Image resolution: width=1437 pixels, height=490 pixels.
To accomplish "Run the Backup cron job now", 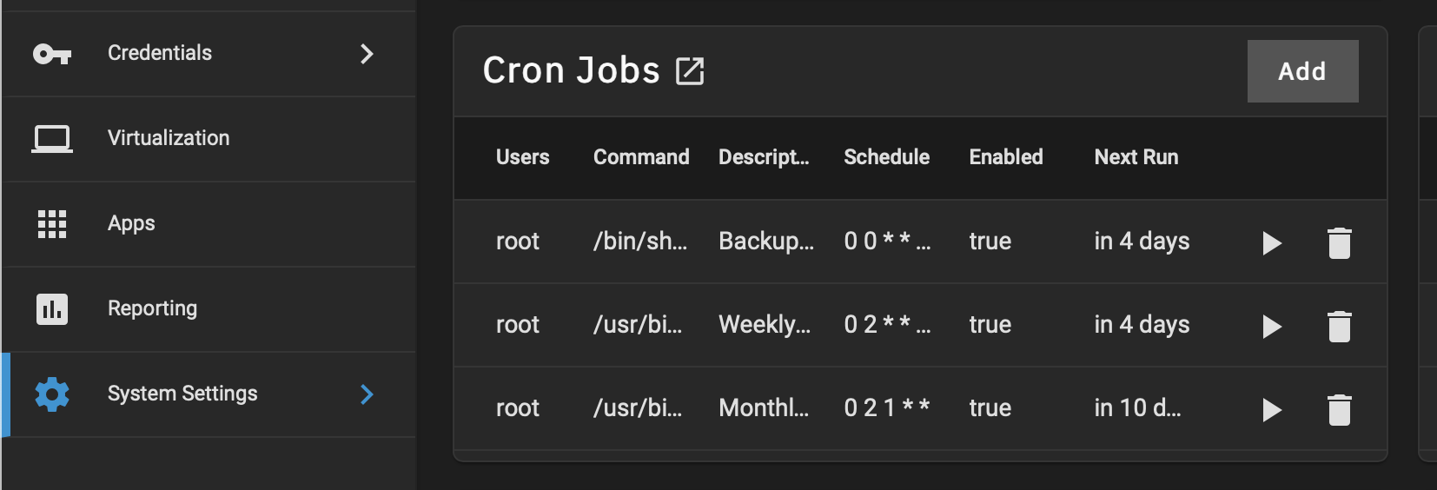I will coord(1272,243).
